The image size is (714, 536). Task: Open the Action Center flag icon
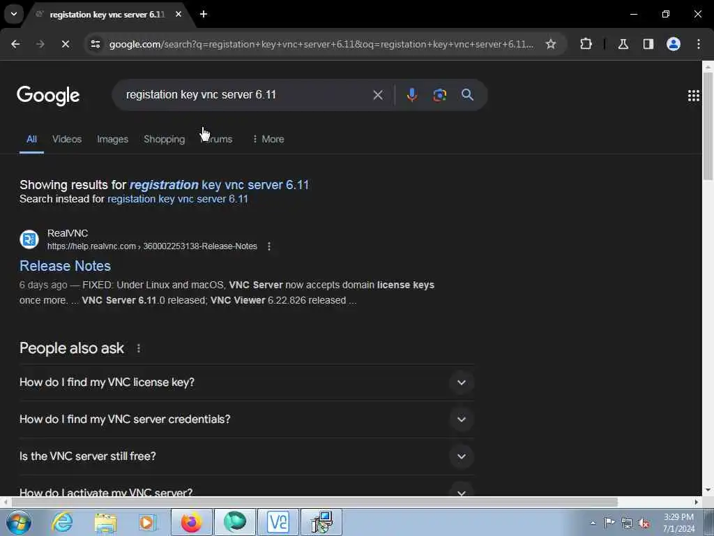coord(609,523)
